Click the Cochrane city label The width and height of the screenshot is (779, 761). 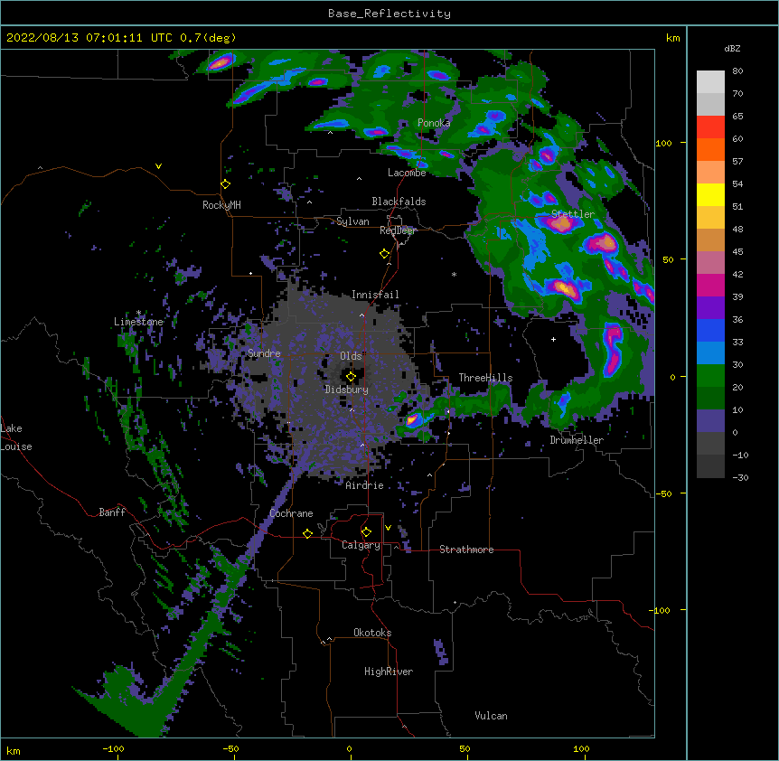291,513
